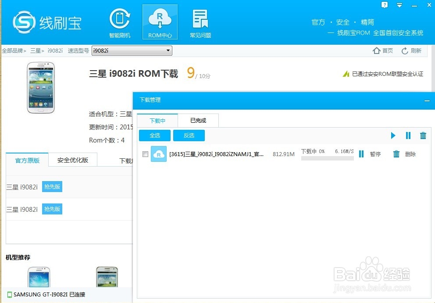Click the 三星 i9082i ROM下载 heading
435x303 pixels.
(133, 74)
